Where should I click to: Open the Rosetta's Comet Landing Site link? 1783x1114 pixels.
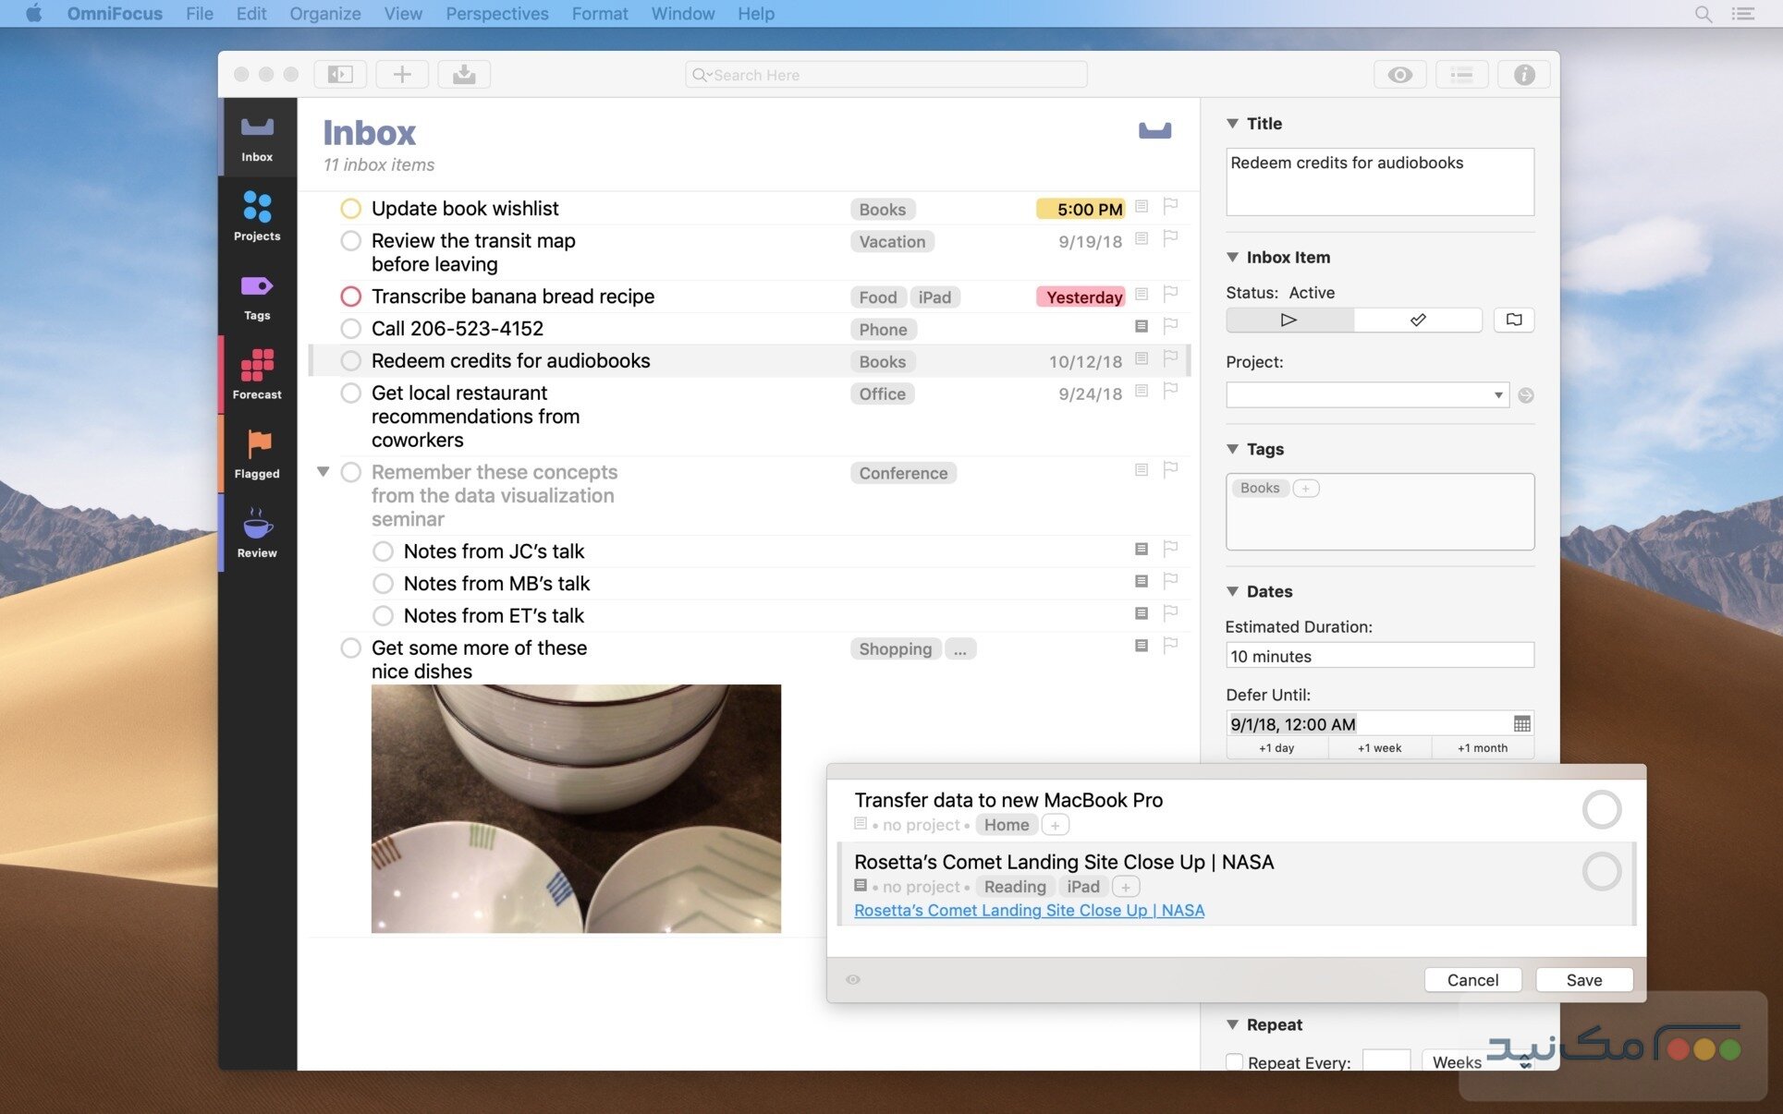[1029, 910]
